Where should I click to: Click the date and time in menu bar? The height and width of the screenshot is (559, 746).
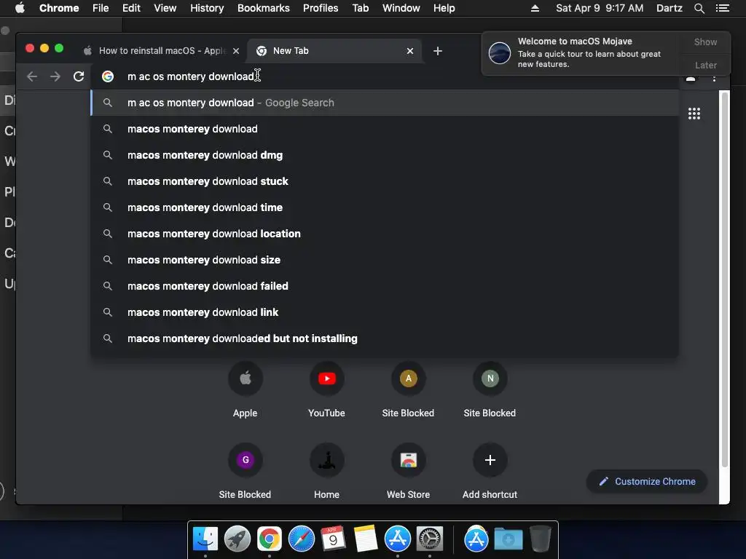click(600, 8)
